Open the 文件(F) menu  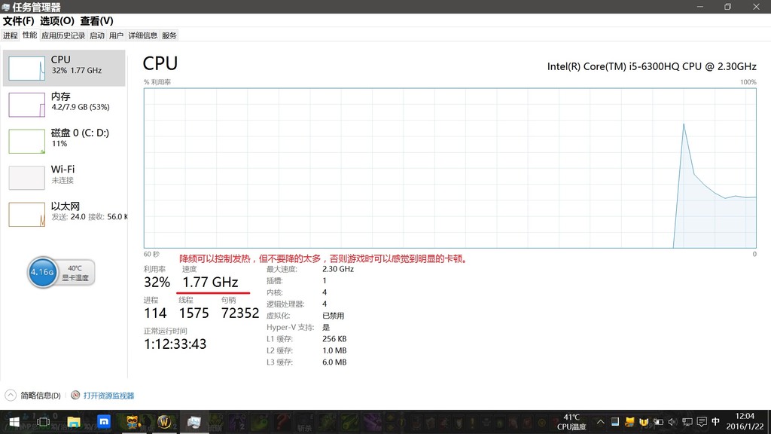point(18,21)
